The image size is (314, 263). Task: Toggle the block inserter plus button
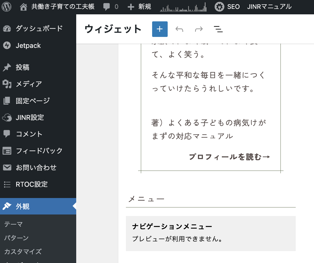(x=160, y=29)
